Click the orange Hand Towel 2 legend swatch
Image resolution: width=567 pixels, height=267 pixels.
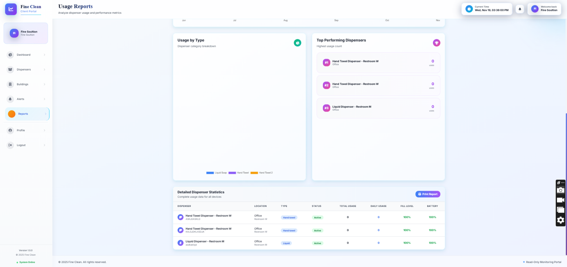(254, 173)
